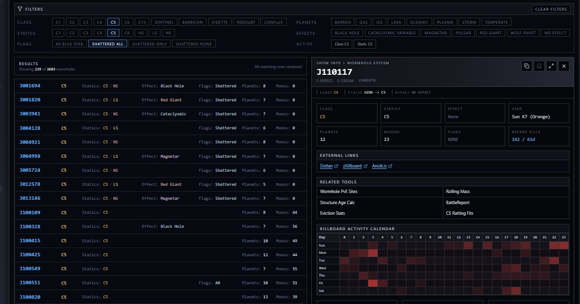
Task: Close the J110117 info panel
Action: [x=564, y=66]
